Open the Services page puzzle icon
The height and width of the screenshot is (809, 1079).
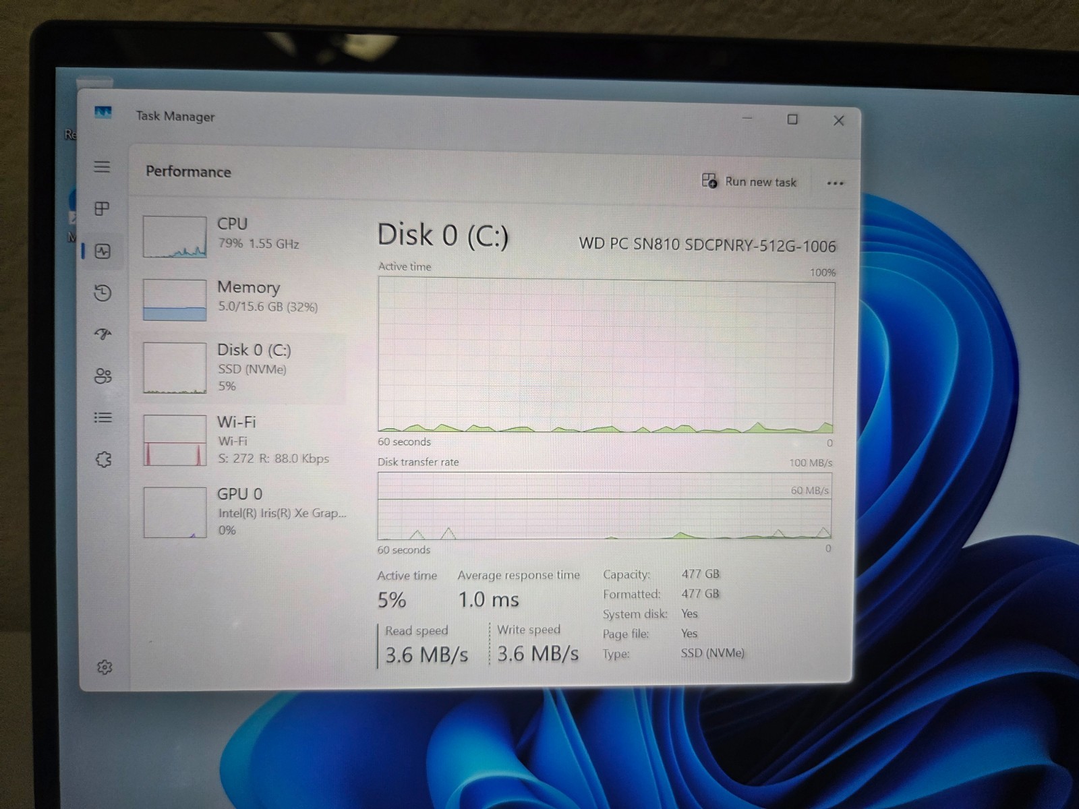point(103,459)
